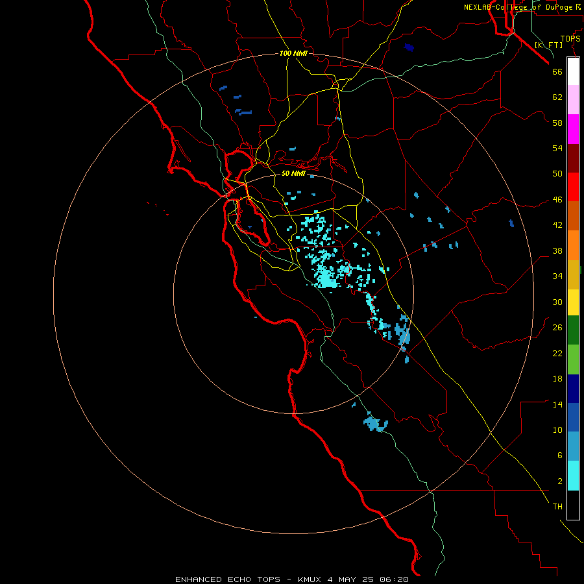This screenshot has height=584, width=584.
Task: Click the navy echo beyond the 100 NMI ring
Action: pos(409,47)
